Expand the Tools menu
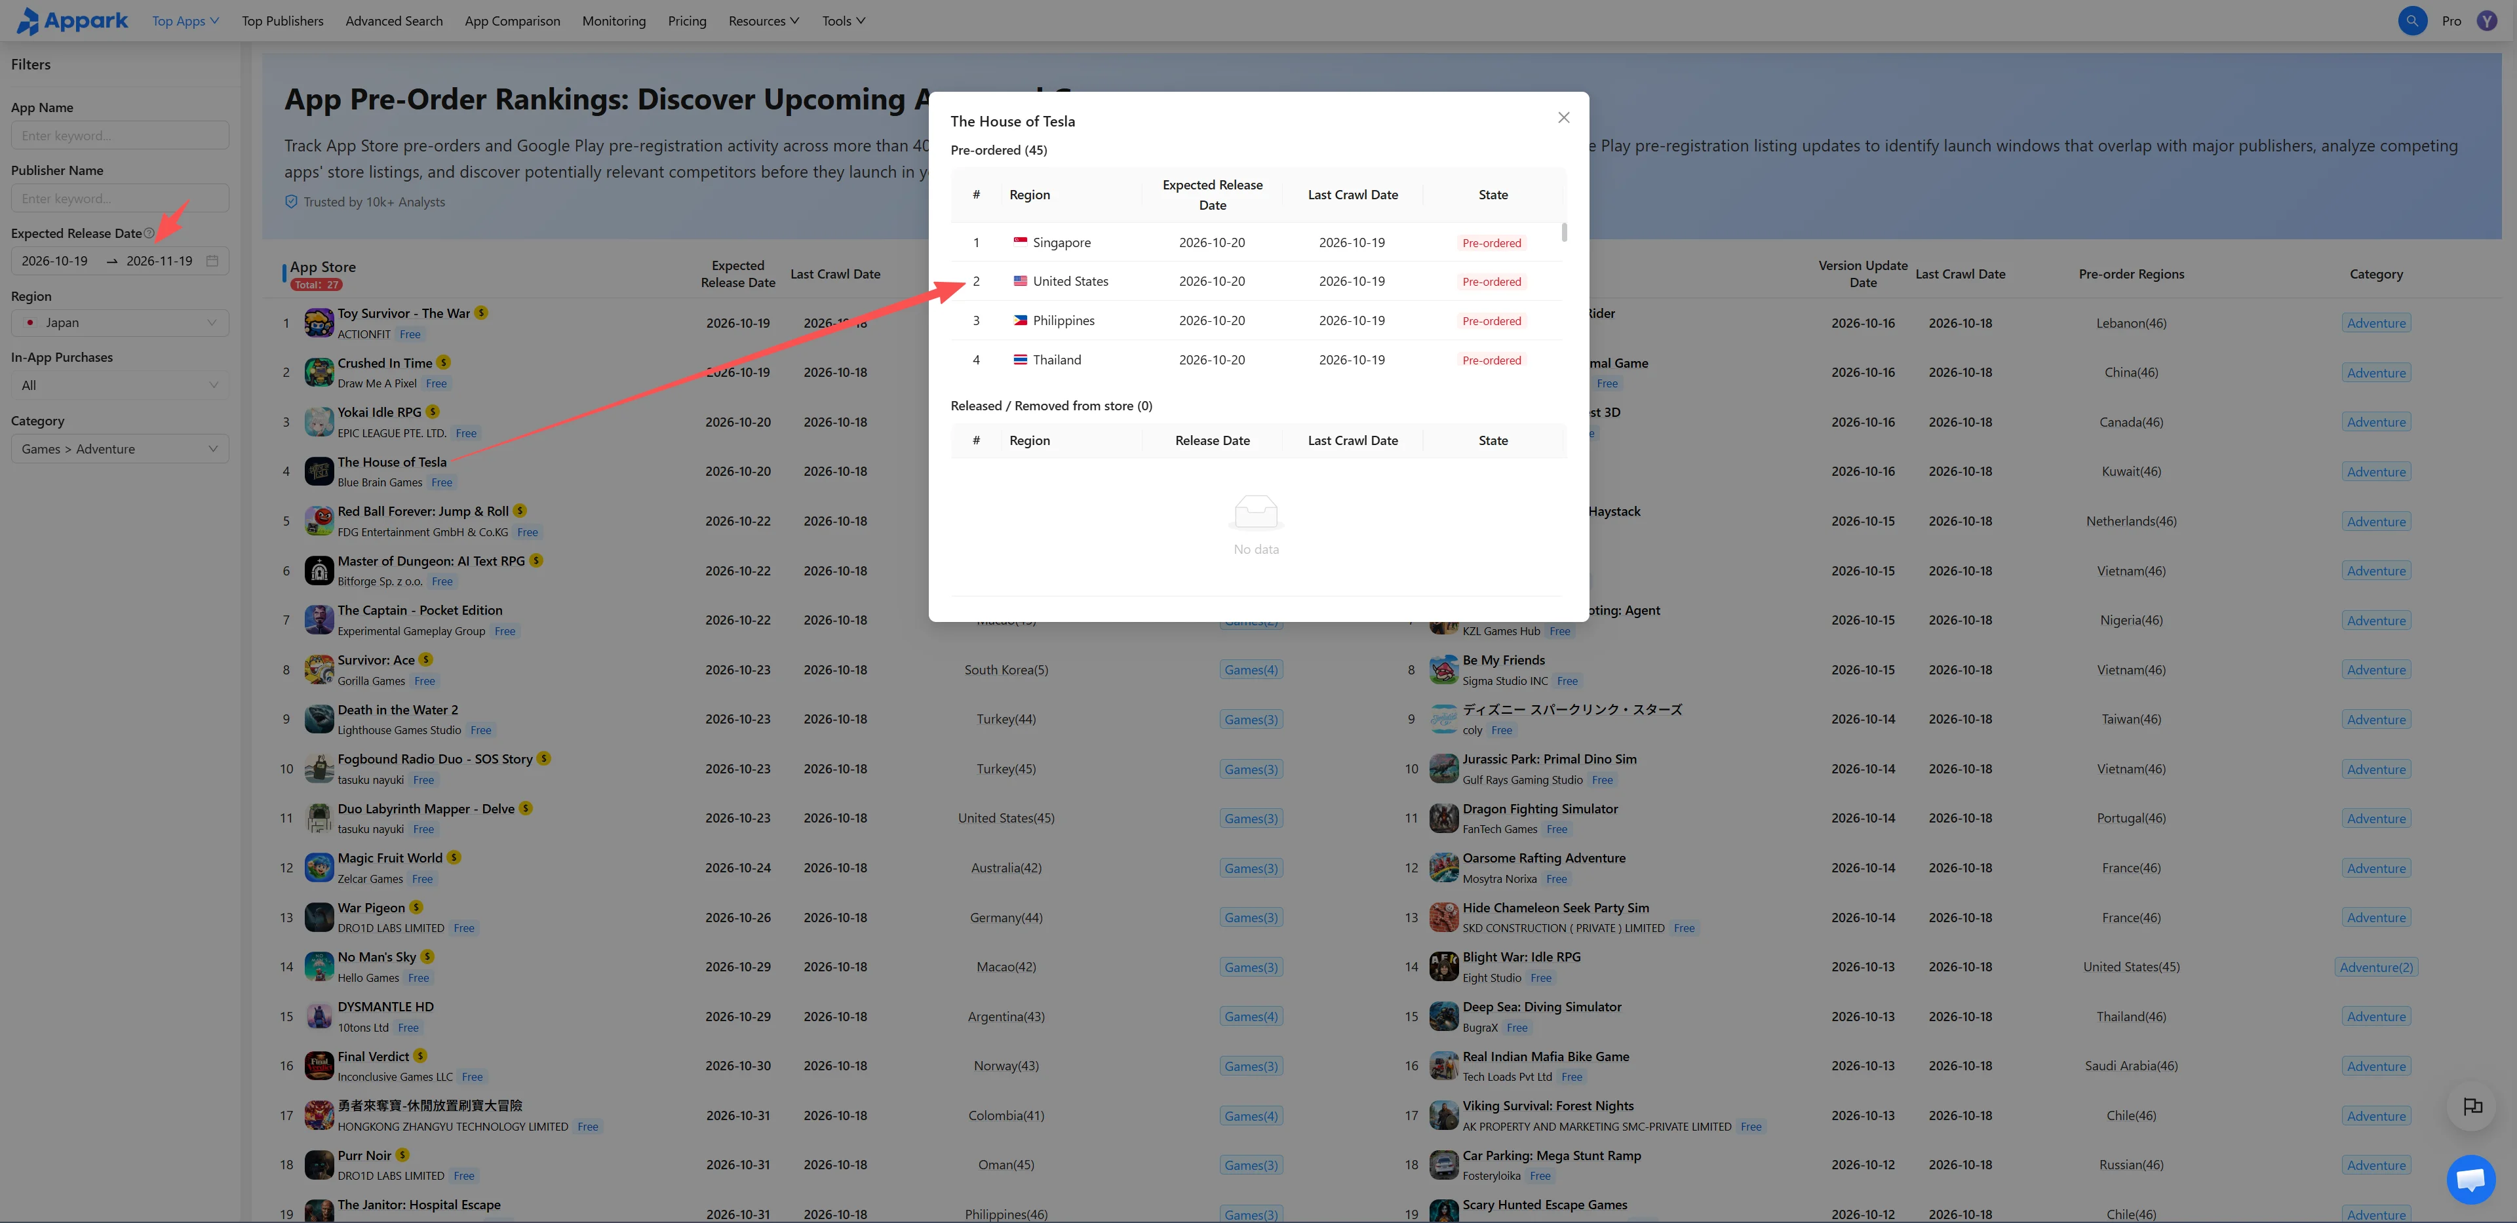 click(843, 20)
